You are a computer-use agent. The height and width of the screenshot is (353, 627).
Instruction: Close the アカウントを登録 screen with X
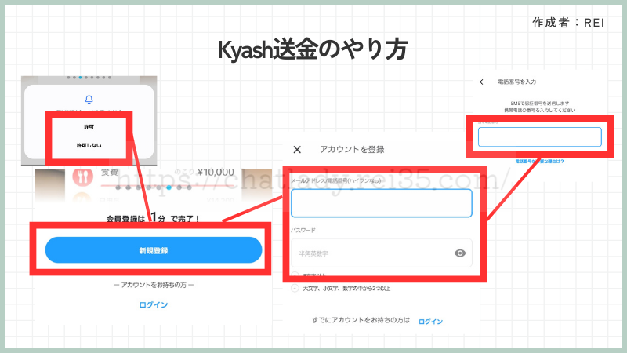coord(297,150)
